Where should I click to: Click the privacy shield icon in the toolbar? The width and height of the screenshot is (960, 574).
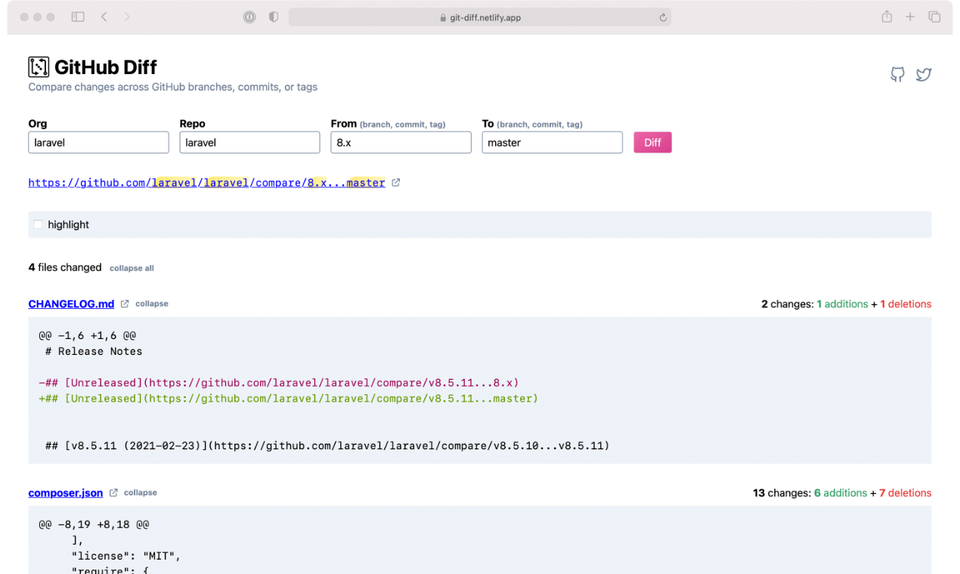(274, 17)
